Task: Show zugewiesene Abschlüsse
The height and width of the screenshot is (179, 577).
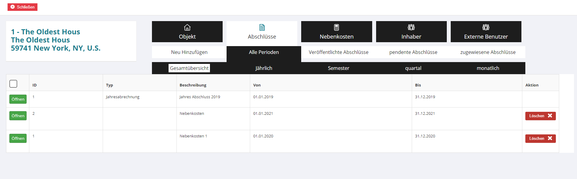Action: pyautogui.click(x=488, y=52)
